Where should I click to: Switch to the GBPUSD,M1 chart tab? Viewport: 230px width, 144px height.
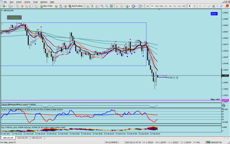[37, 138]
